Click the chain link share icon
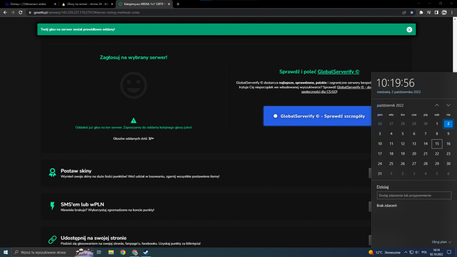 53,240
